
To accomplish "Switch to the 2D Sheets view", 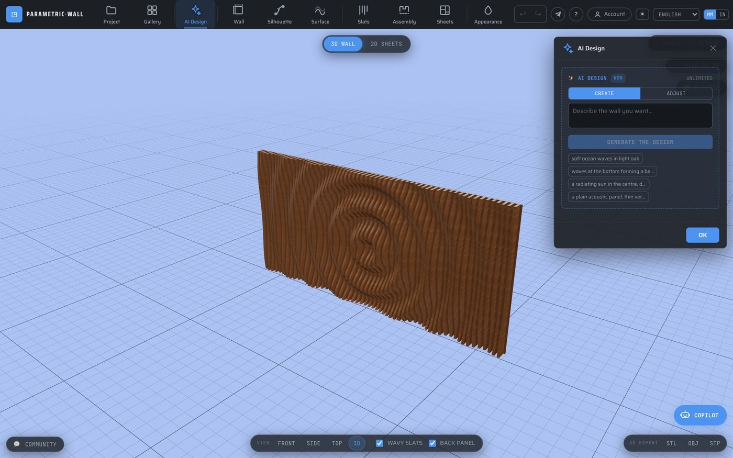I will click(x=386, y=44).
